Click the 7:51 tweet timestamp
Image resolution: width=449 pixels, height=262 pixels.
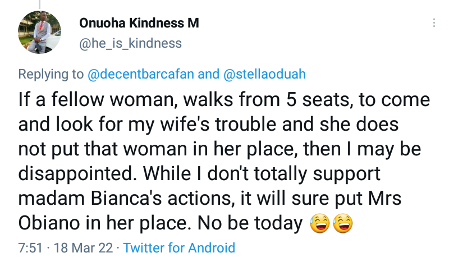pos(30,247)
